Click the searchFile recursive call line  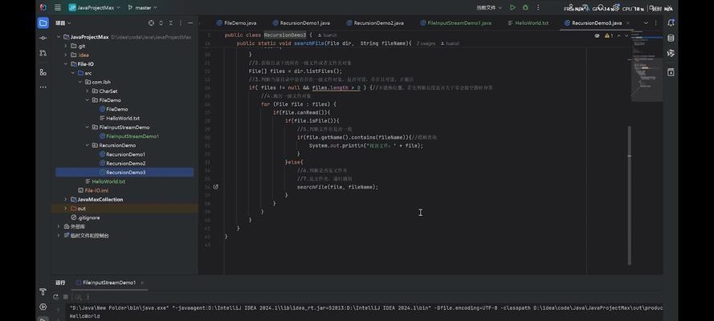click(337, 187)
